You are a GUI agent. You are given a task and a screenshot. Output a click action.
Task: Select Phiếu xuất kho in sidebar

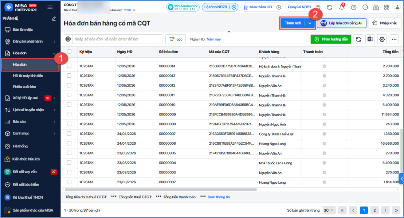tap(30, 87)
